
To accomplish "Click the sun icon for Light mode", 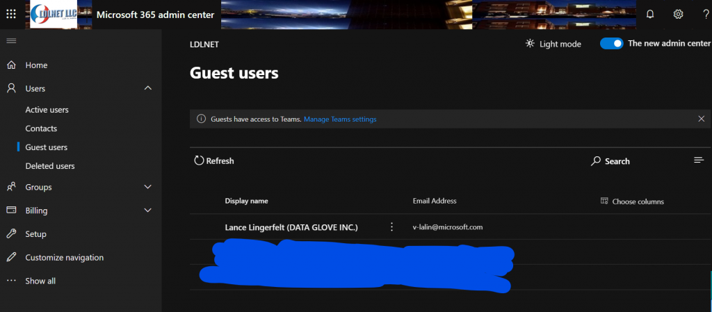I will click(x=530, y=44).
